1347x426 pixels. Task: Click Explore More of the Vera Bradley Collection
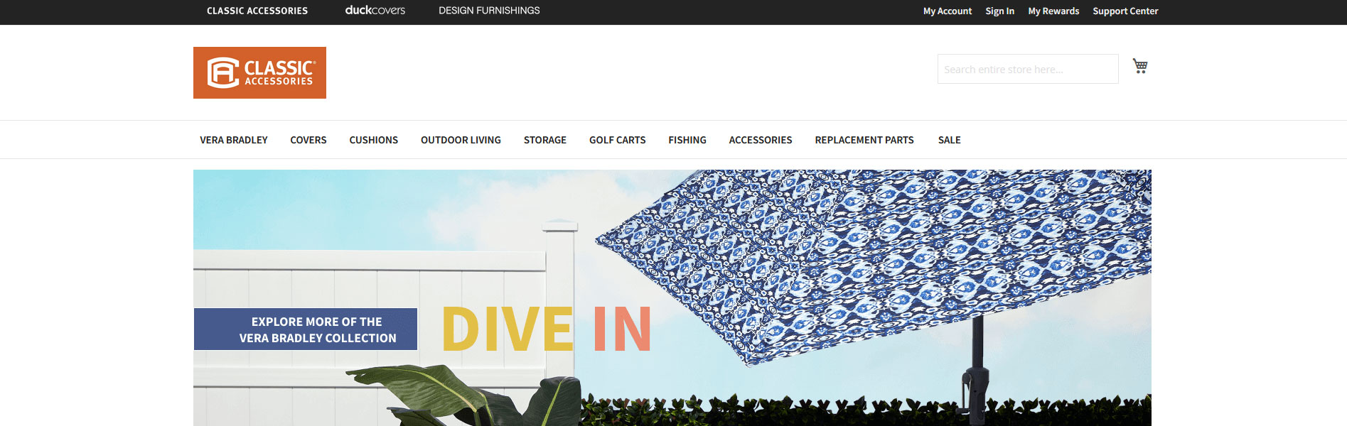pos(306,329)
